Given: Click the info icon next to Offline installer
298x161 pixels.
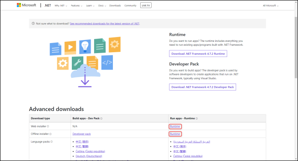Looking at the screenshot, I should 51,134.
